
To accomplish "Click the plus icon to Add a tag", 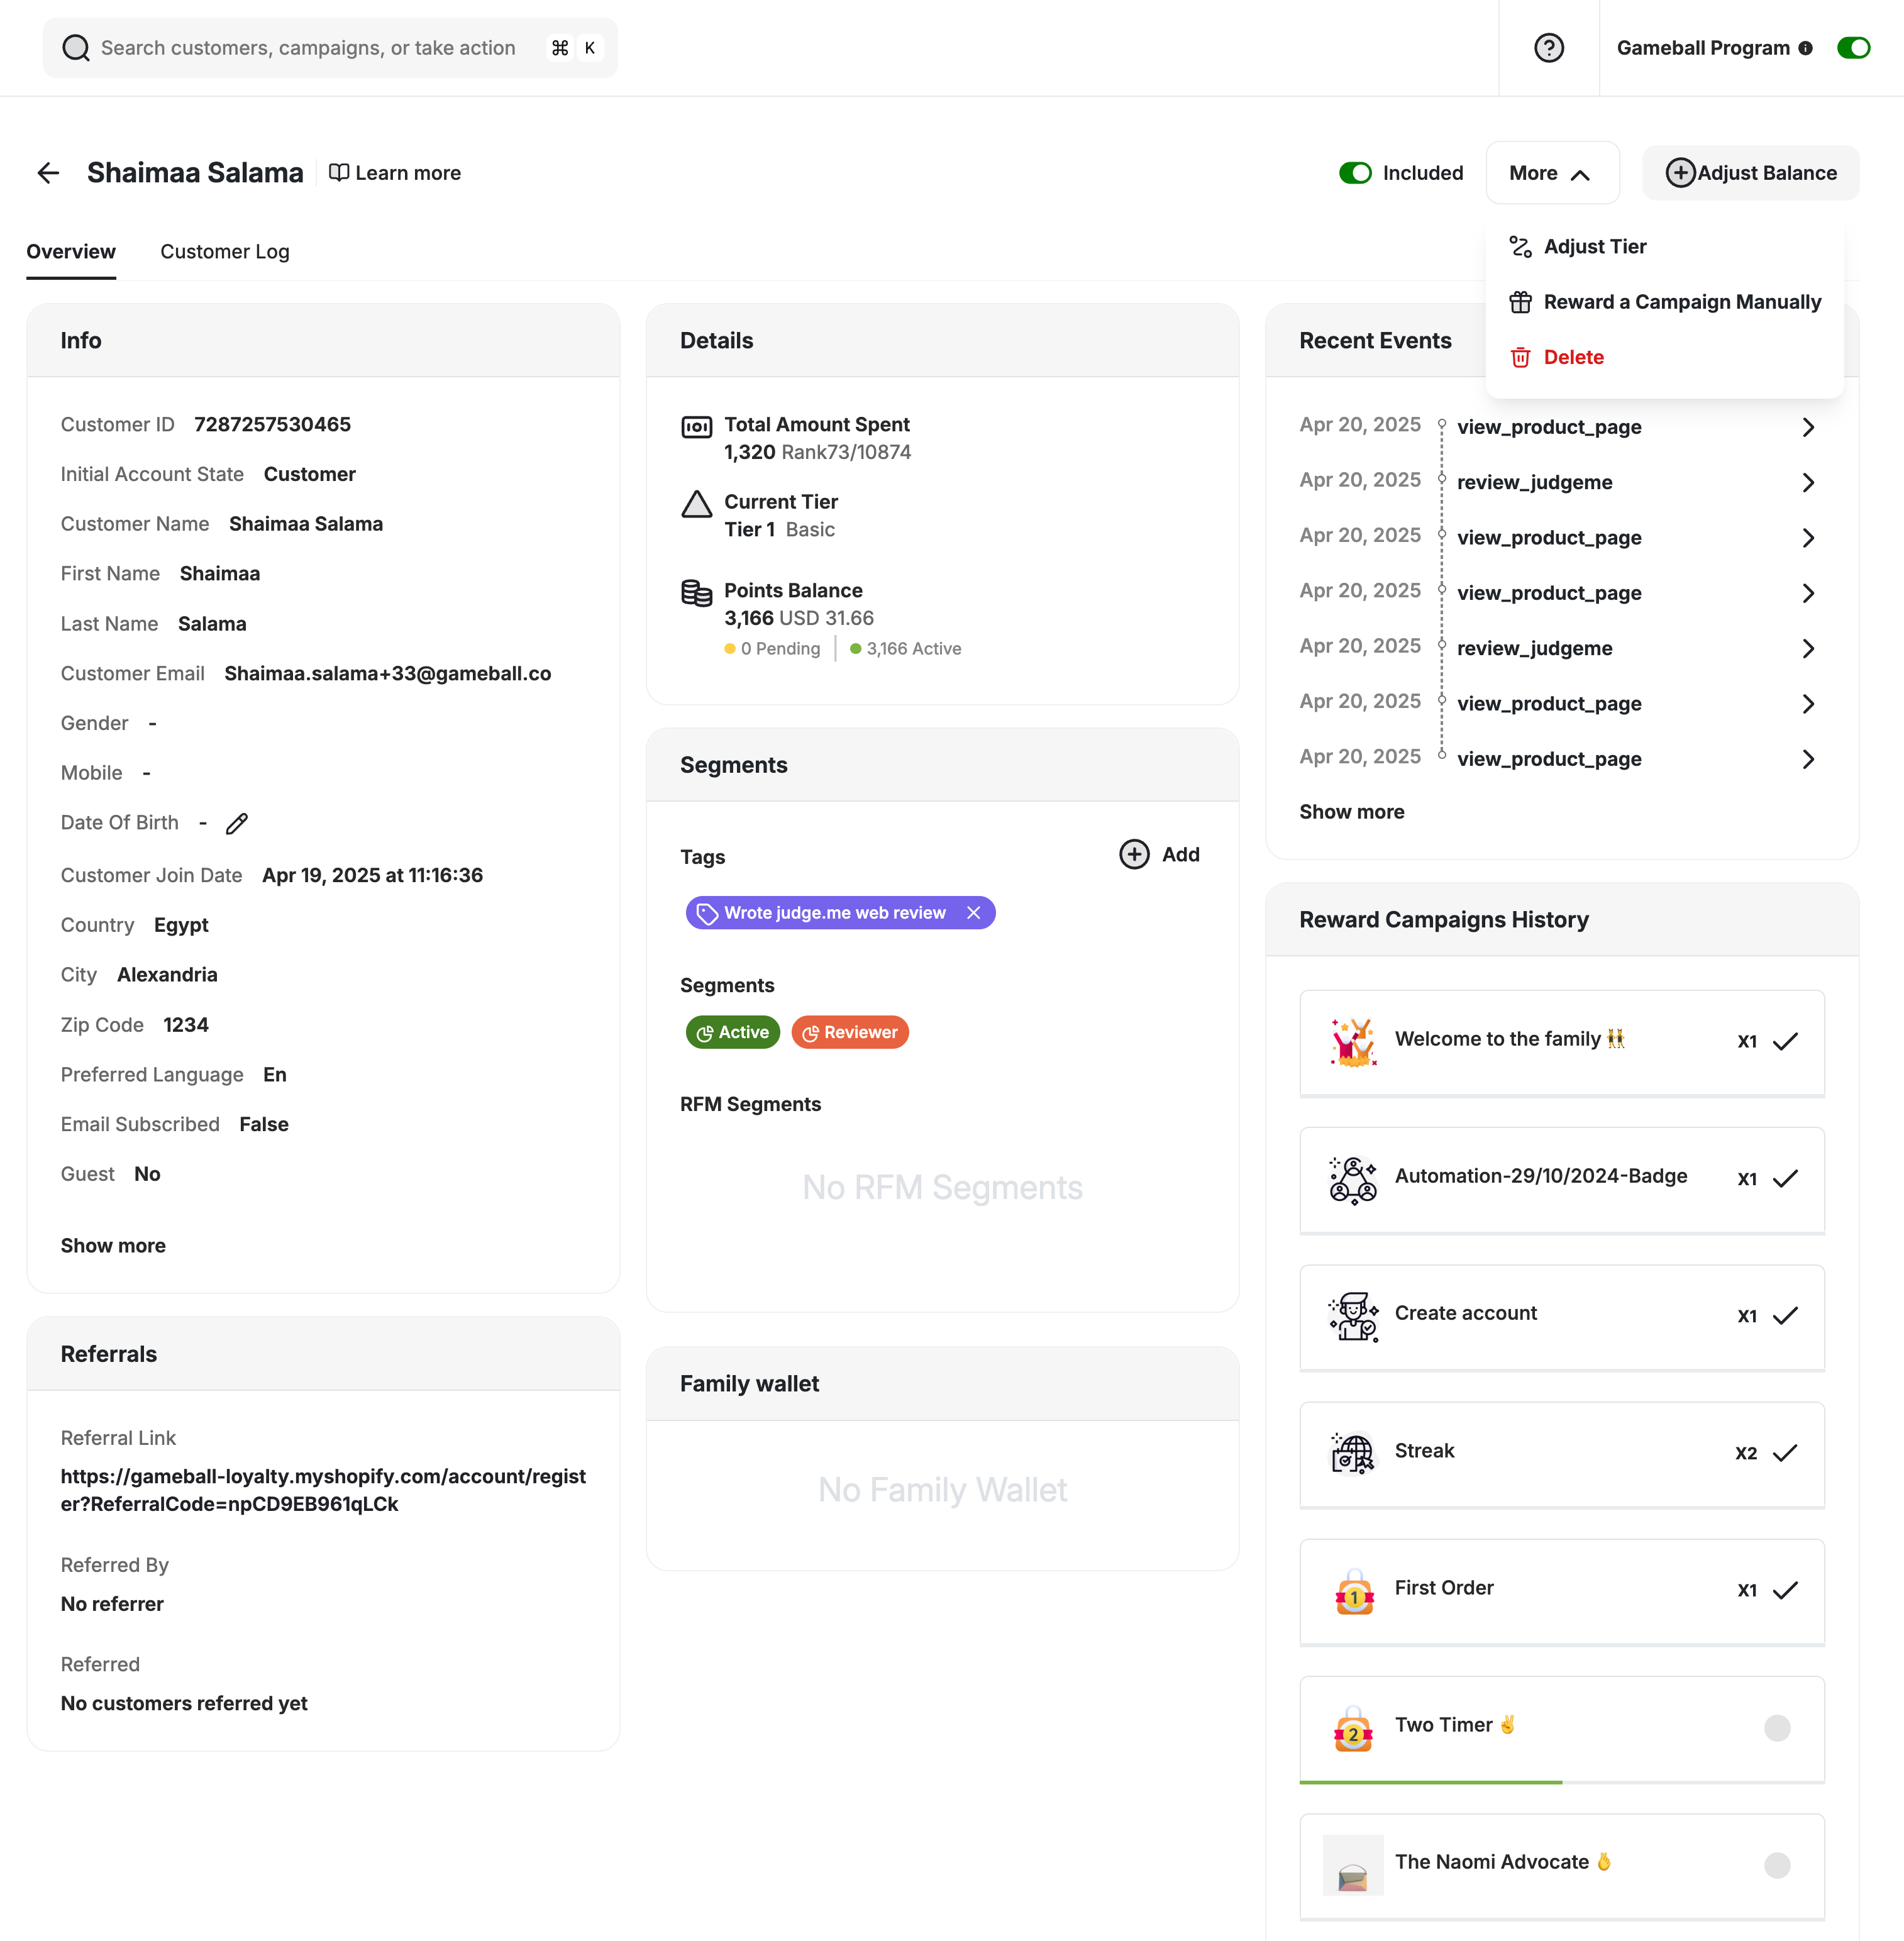I will tap(1133, 855).
